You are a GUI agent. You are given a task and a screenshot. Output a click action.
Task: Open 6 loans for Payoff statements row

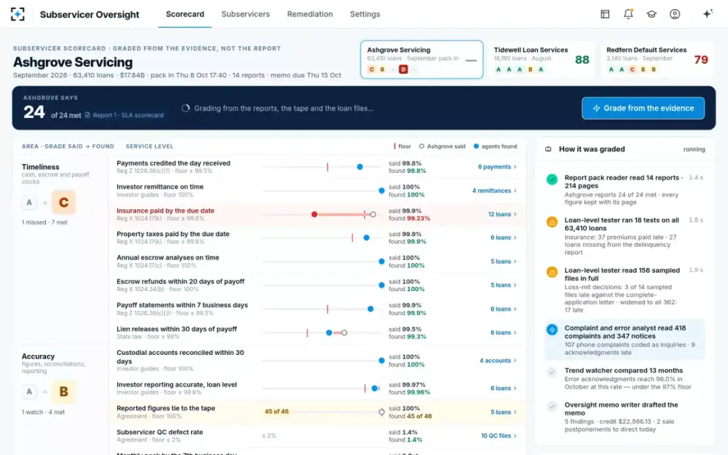[504, 309]
